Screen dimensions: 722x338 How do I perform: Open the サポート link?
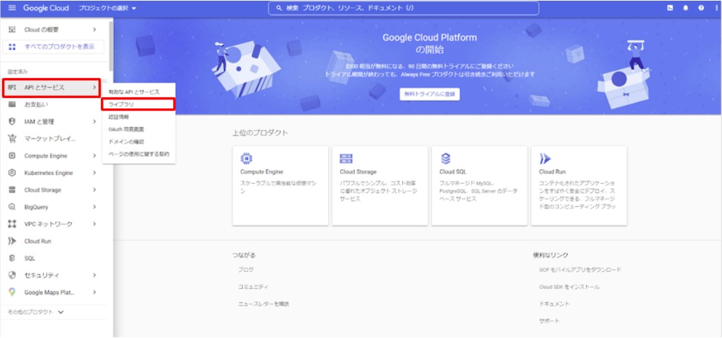549,321
